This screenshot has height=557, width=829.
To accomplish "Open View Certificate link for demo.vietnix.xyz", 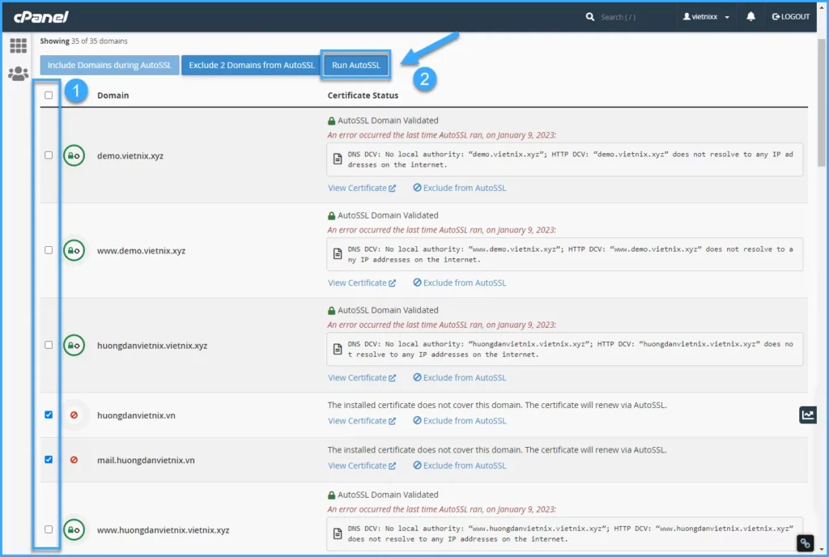I will (361, 188).
